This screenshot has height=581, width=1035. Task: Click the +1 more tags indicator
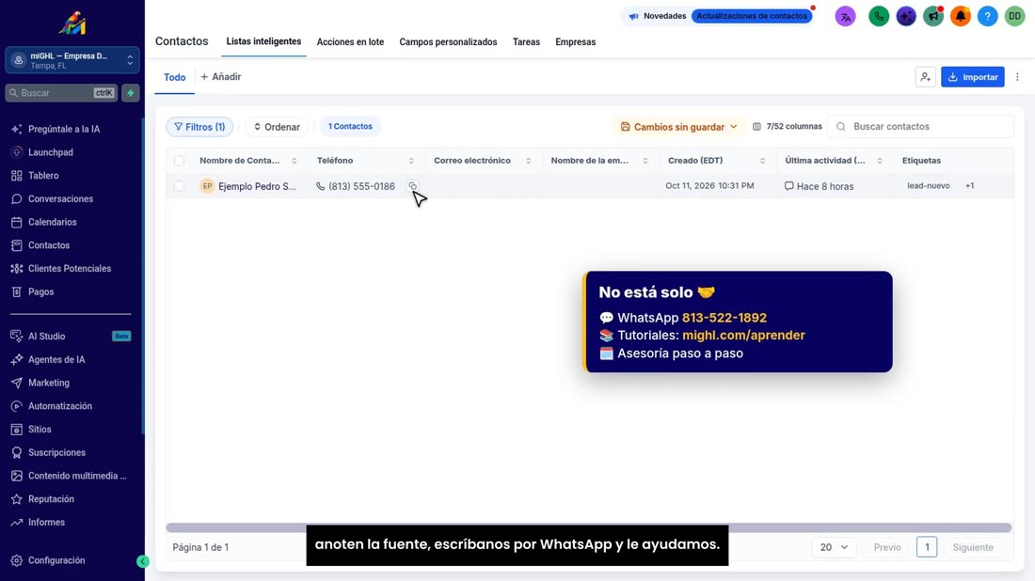(970, 186)
